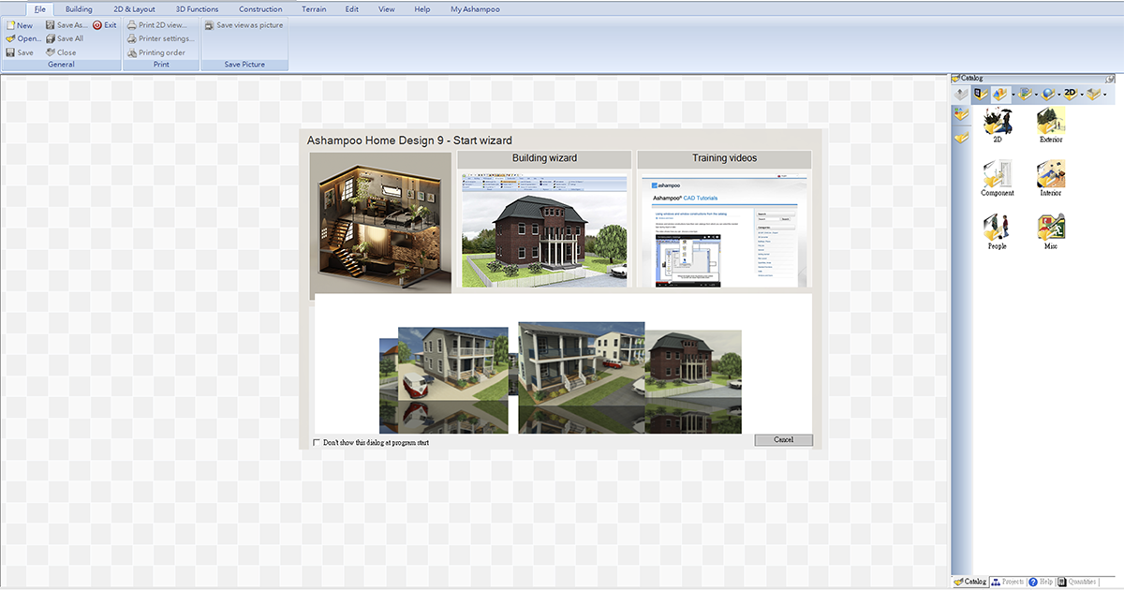The width and height of the screenshot is (1124, 590).
Task: Open the Exterior catalog folder
Action: (1051, 123)
